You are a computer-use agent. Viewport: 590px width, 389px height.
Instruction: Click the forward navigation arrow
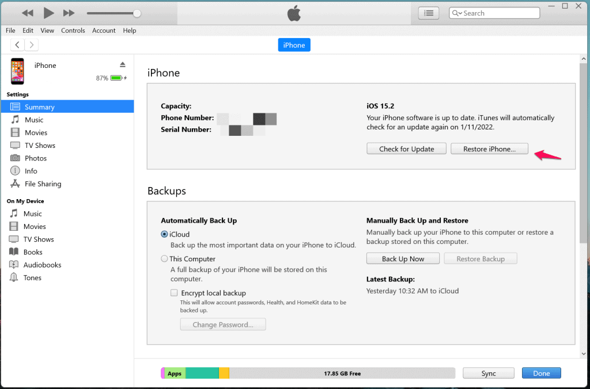point(32,45)
